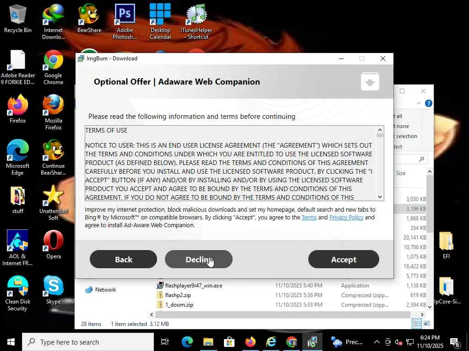Click the muted volume tray icon
This screenshot has width=469, height=351.
coord(399,342)
